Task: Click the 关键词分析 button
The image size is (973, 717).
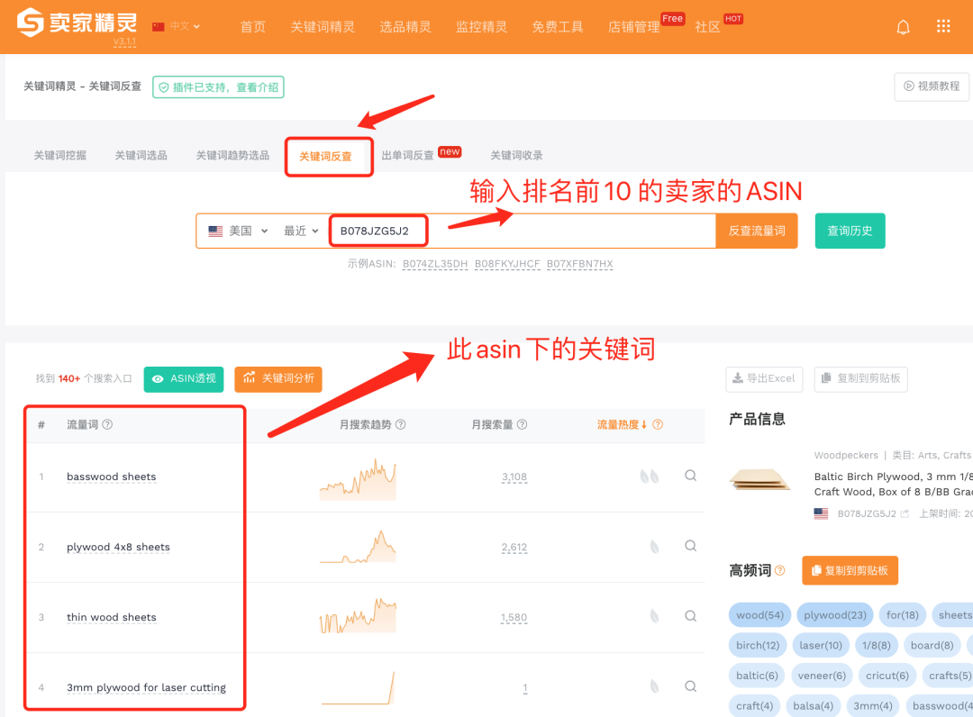Action: click(x=278, y=379)
